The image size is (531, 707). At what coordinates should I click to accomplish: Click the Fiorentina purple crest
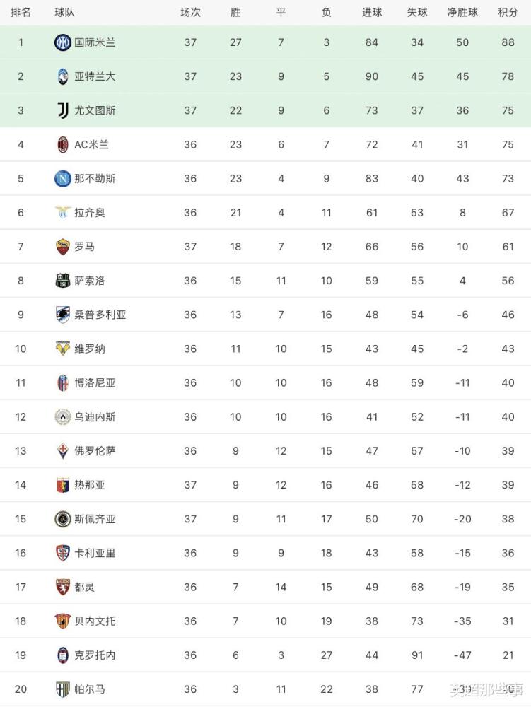pos(63,451)
